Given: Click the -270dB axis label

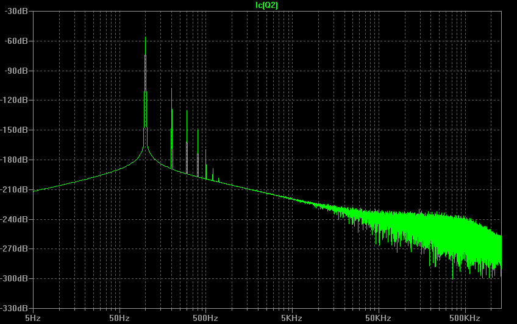Looking at the screenshot, I should tap(14, 248).
